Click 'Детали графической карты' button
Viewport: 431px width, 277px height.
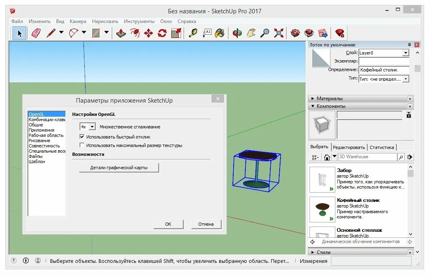coord(119,168)
